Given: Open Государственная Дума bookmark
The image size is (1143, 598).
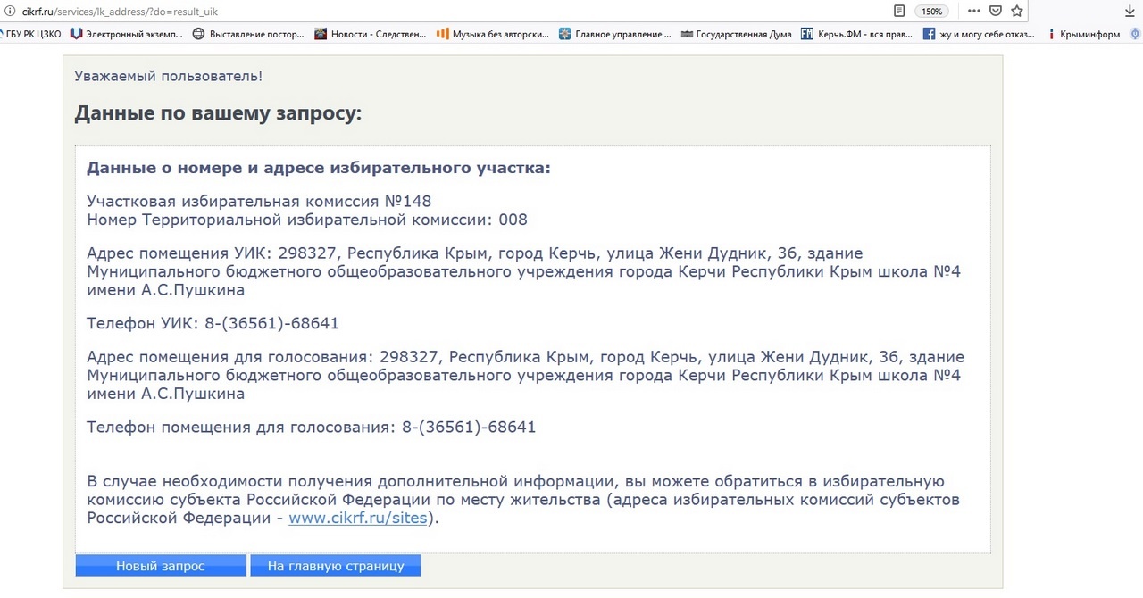Looking at the screenshot, I should tap(736, 35).
